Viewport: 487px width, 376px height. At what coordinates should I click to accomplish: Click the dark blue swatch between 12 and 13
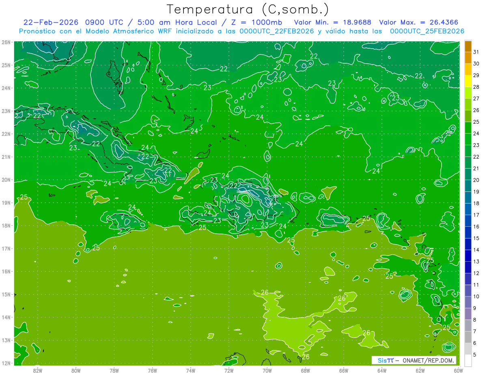468,267
